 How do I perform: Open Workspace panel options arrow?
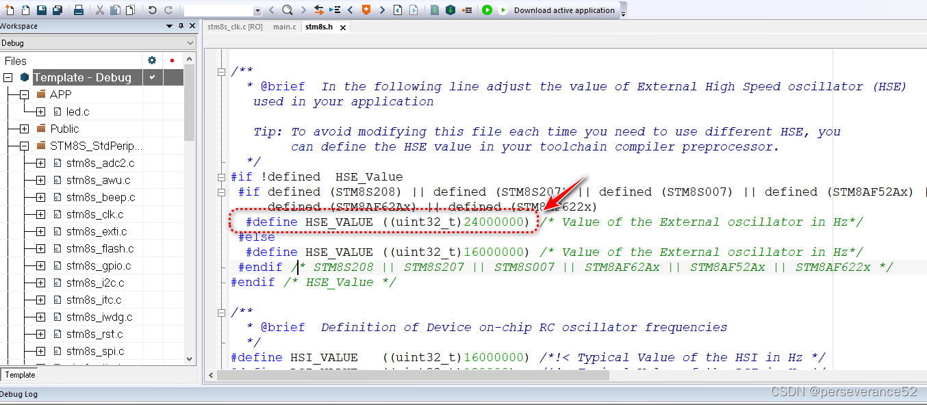tap(170, 26)
